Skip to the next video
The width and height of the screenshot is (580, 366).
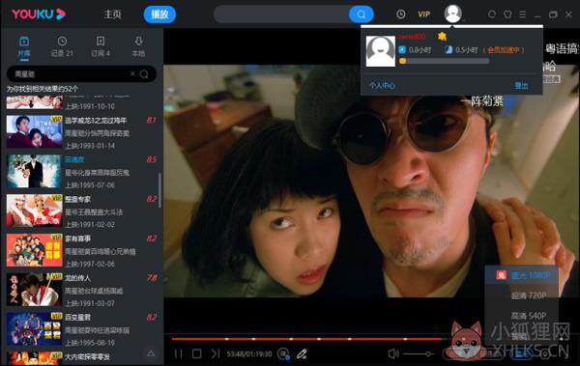pyautogui.click(x=216, y=353)
